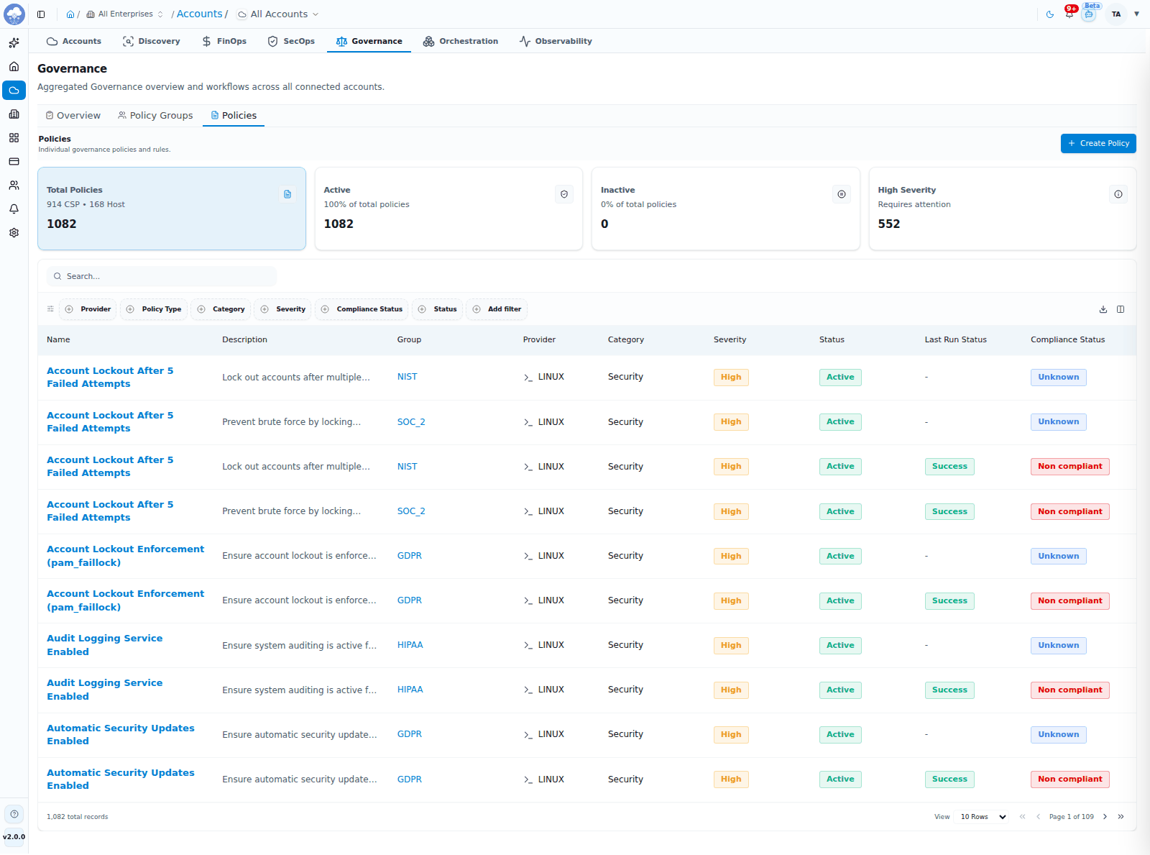Open the help question mark icon
Screen dimensions: 1150x855
point(14,814)
